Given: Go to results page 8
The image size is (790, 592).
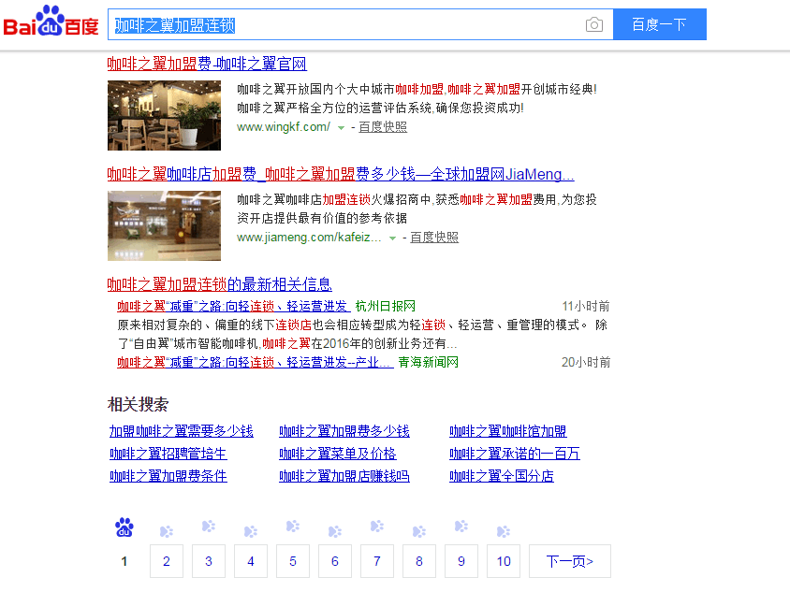Looking at the screenshot, I should pos(419,561).
